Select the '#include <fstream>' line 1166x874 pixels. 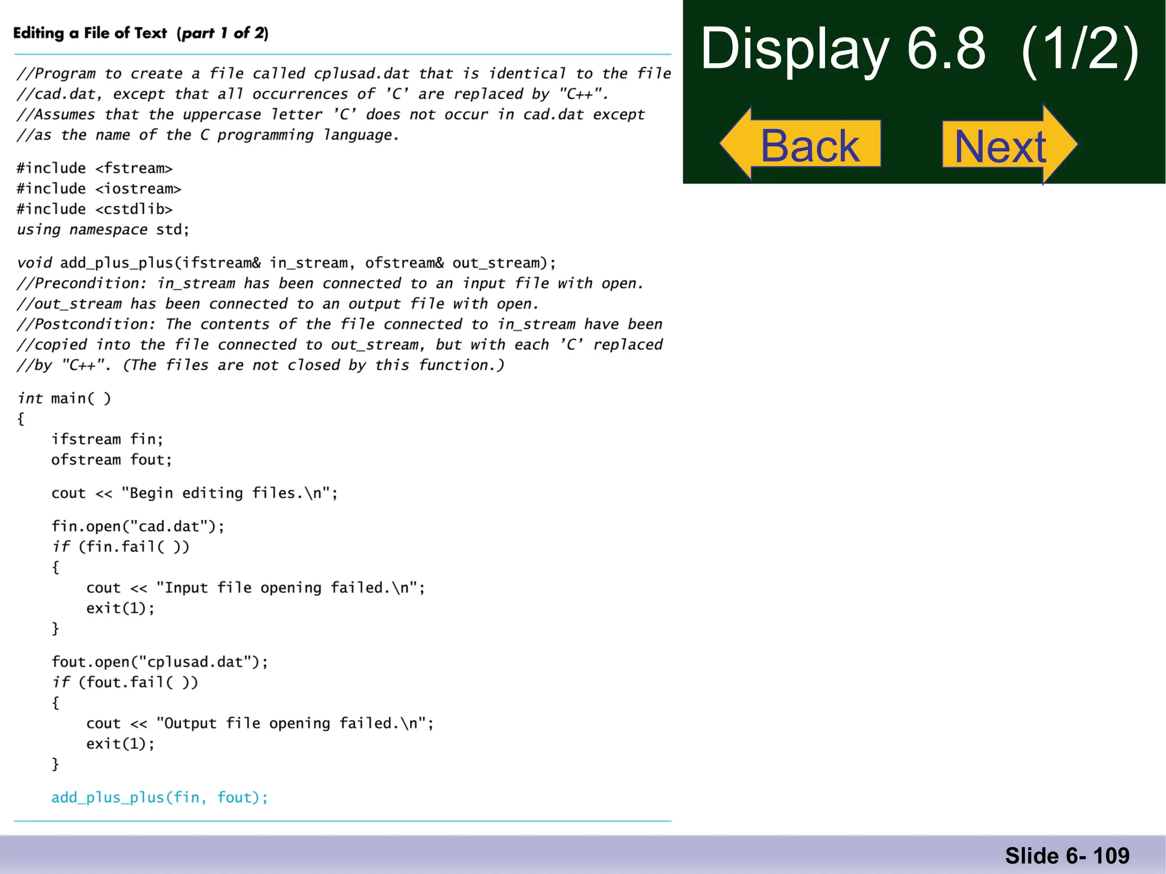pos(95,168)
